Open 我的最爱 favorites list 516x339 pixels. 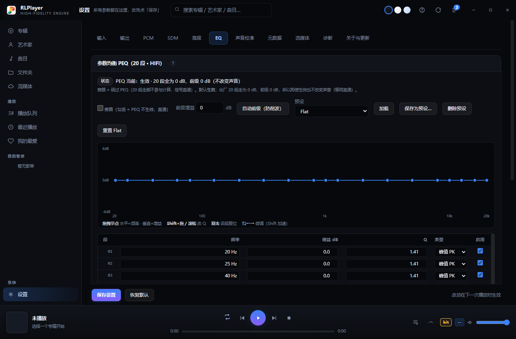pyautogui.click(x=40, y=141)
